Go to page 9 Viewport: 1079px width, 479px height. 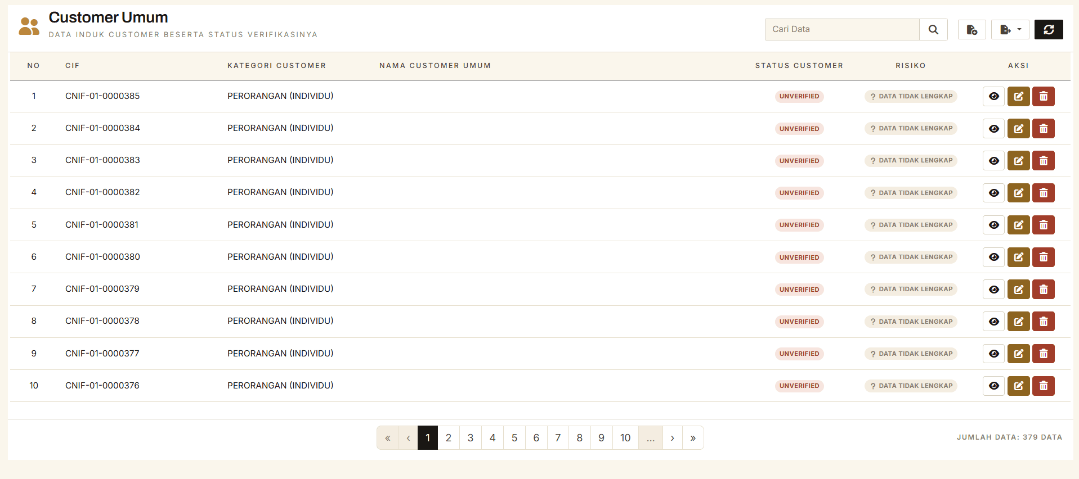pos(602,438)
